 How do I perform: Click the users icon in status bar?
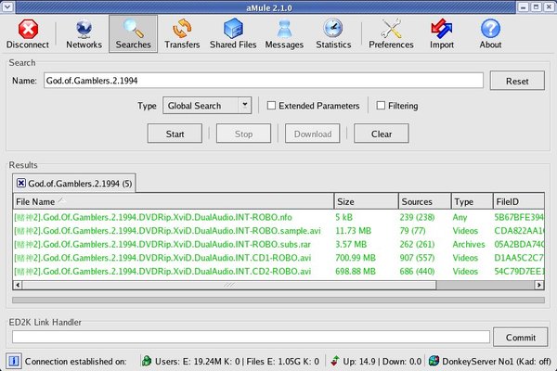[147, 362]
